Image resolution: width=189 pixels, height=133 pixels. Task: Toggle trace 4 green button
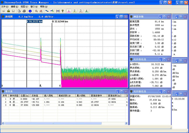87,11
